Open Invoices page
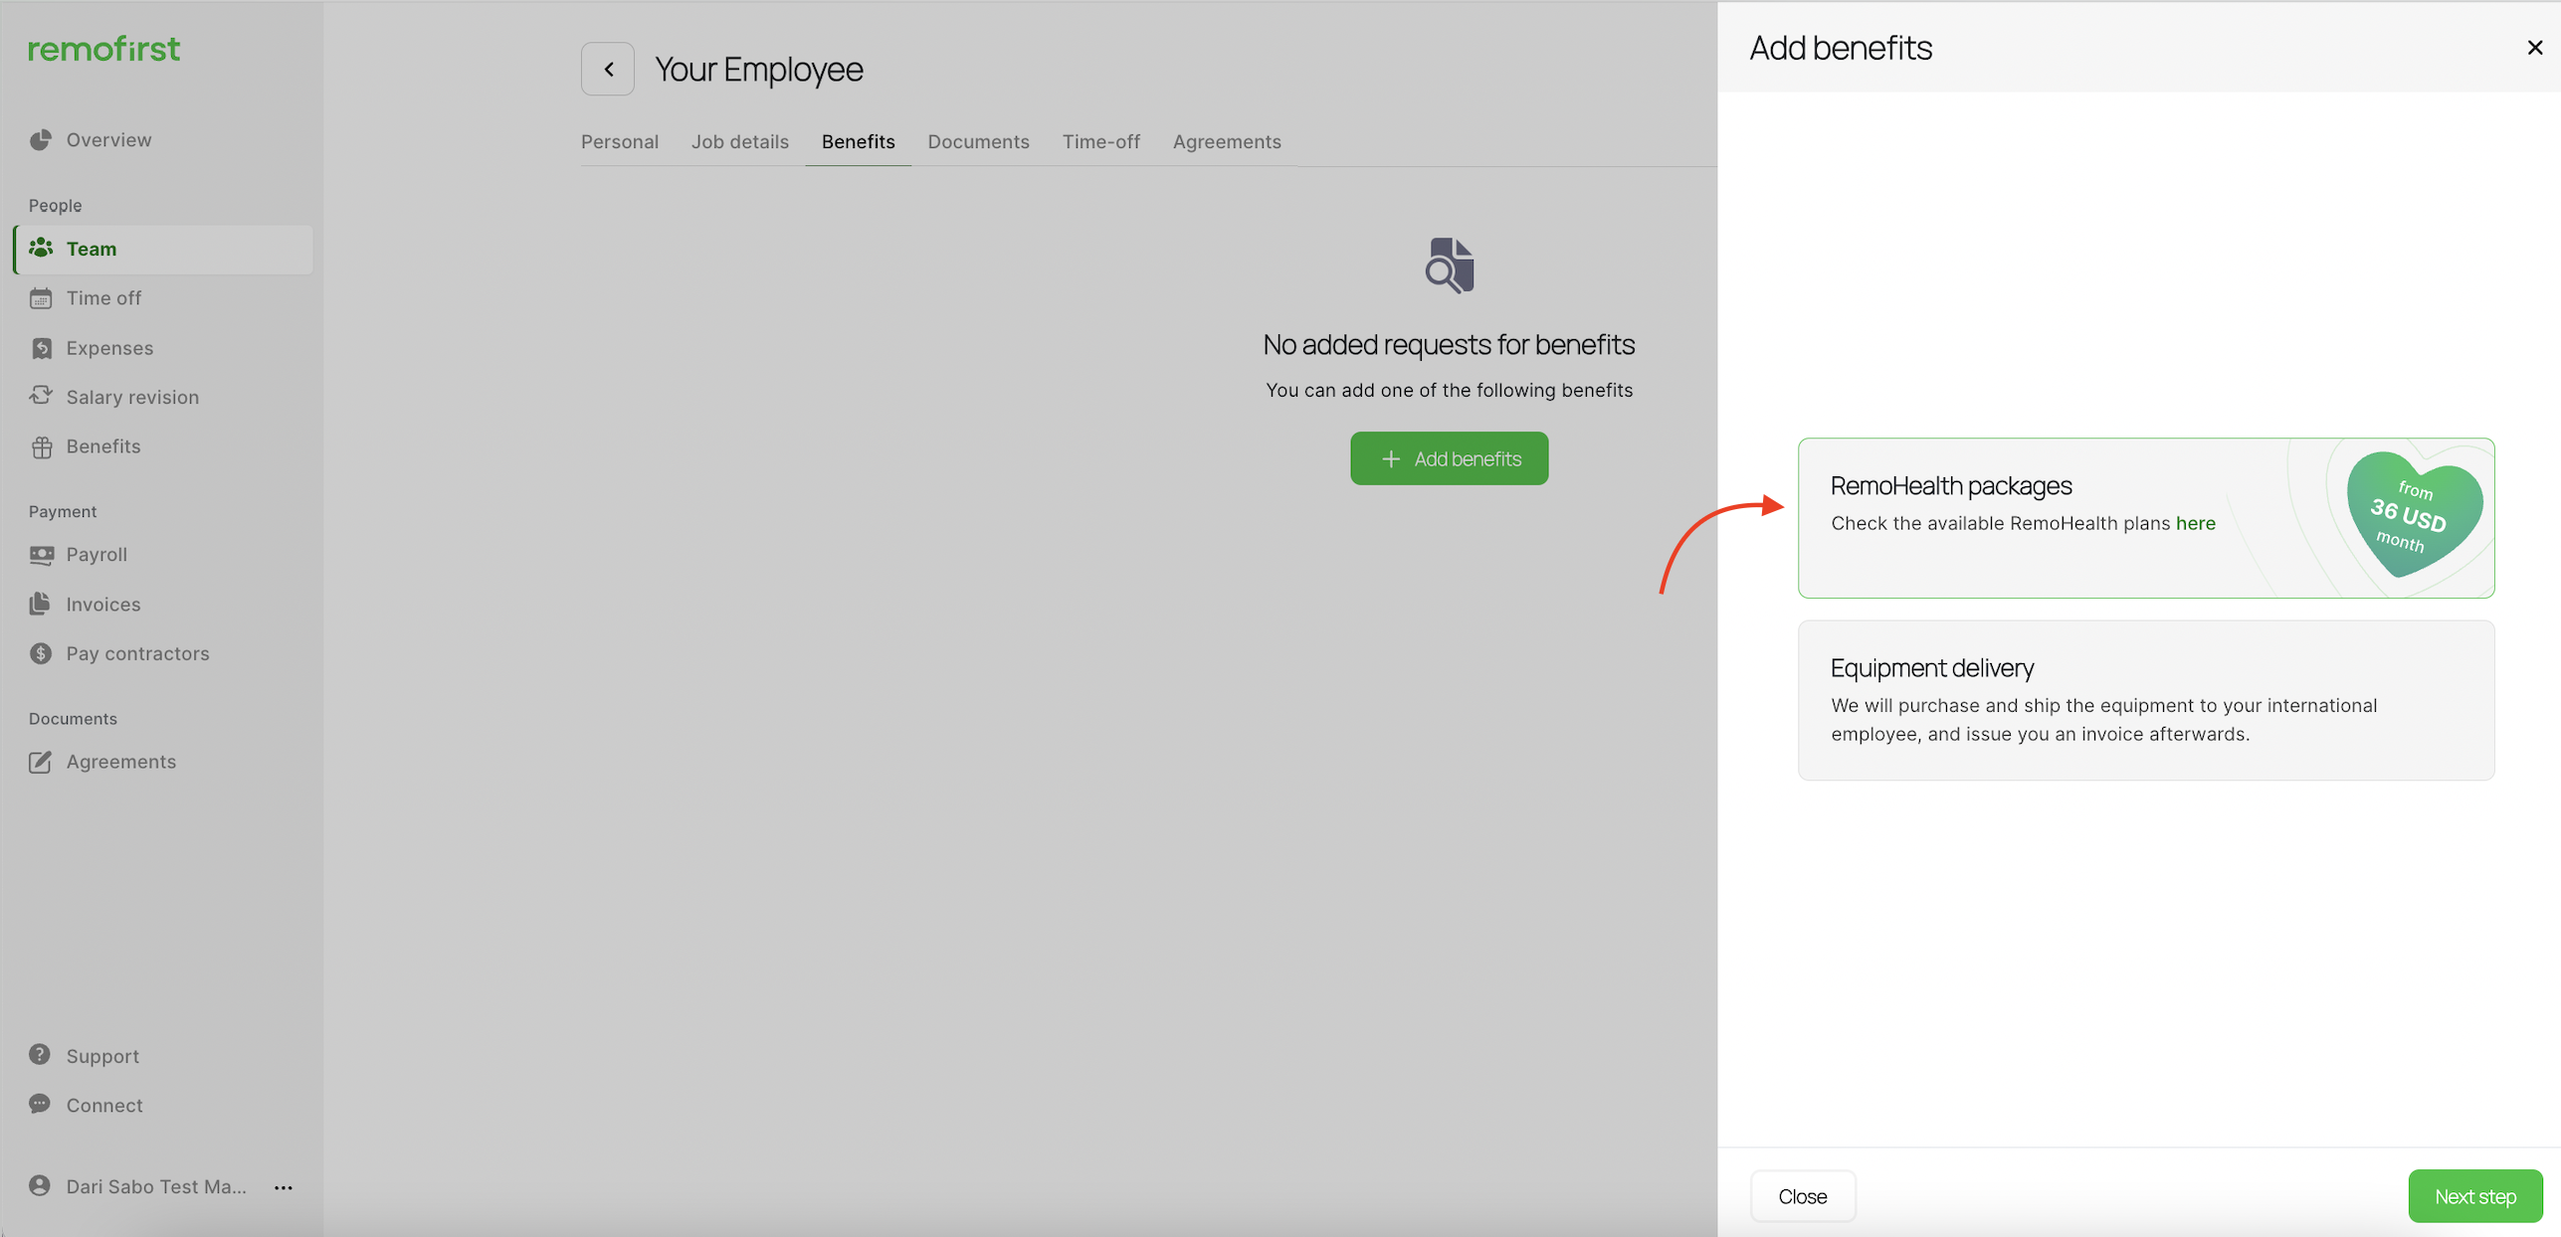This screenshot has height=1237, width=2561. click(x=103, y=604)
